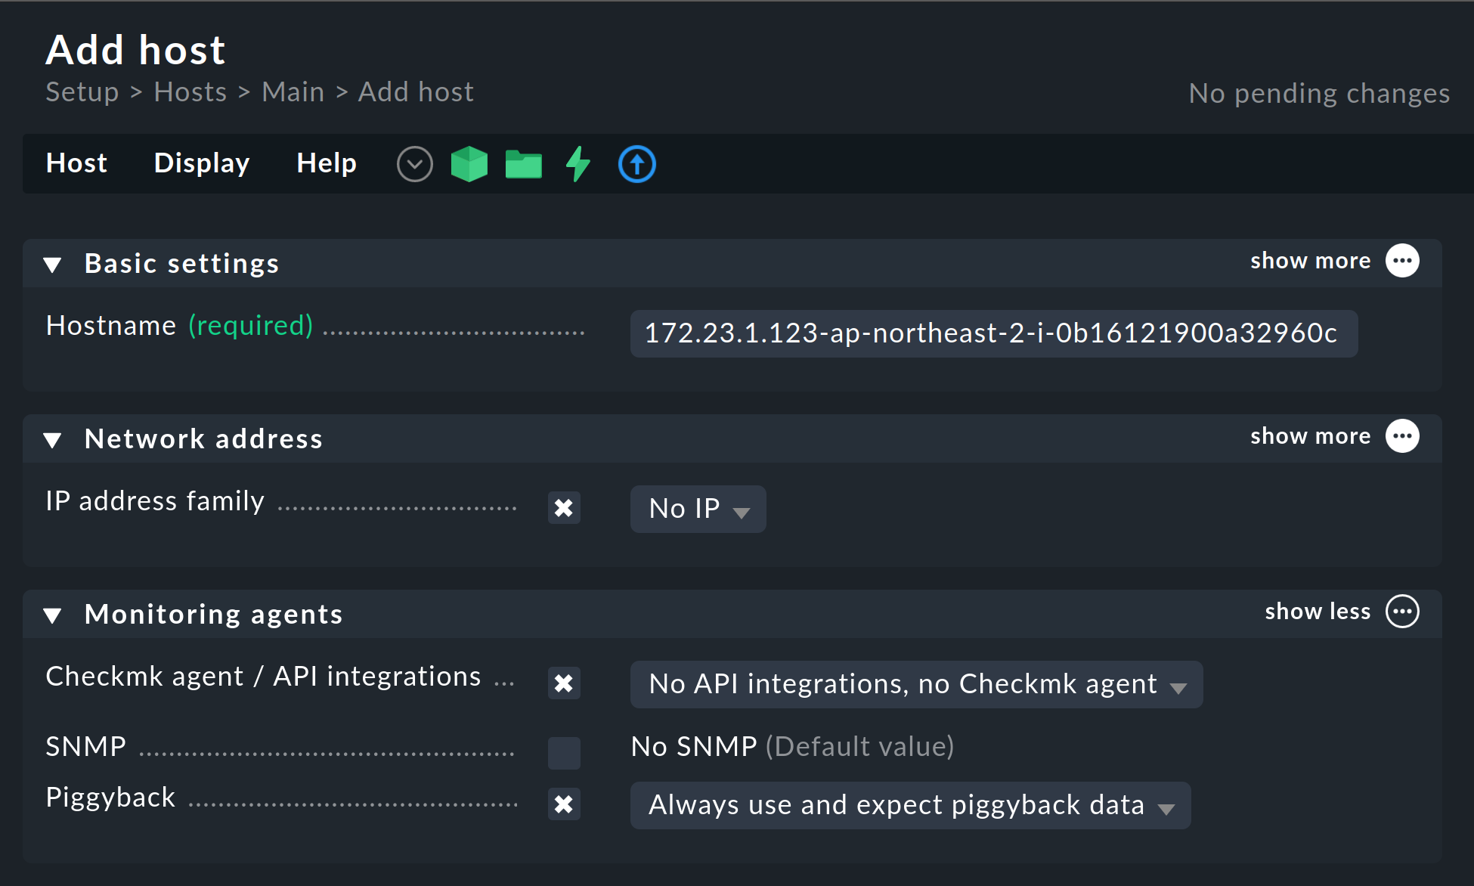
Task: Click the blue circled arrow toolbar icon
Action: pyautogui.click(x=636, y=163)
